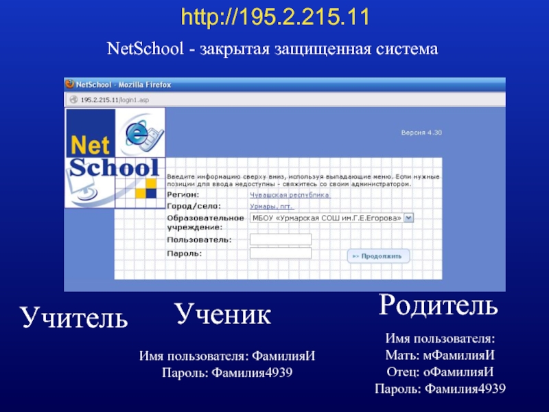The height and width of the screenshot is (412, 549).
Task: Click the text Имя пользователя: ФамилияИ
Action: pyautogui.click(x=227, y=356)
